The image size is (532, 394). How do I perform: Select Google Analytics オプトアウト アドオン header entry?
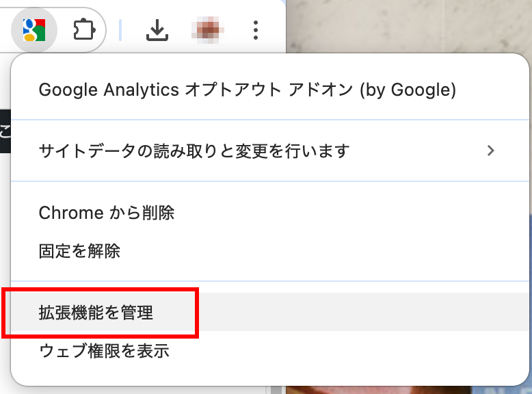click(247, 90)
